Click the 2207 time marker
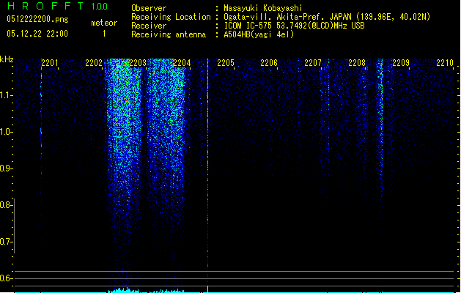Viewport: 461px width, 293px height. tap(313, 62)
